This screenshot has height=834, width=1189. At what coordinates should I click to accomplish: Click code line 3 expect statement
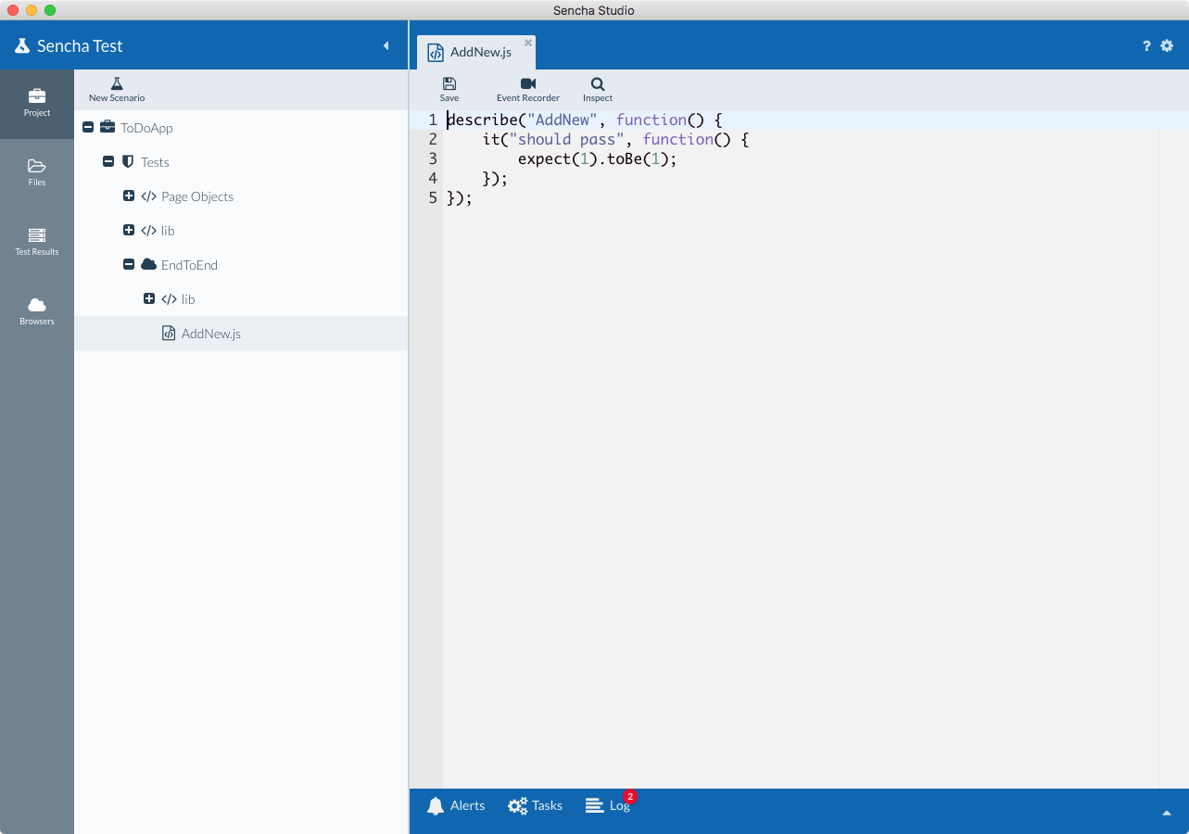click(598, 158)
